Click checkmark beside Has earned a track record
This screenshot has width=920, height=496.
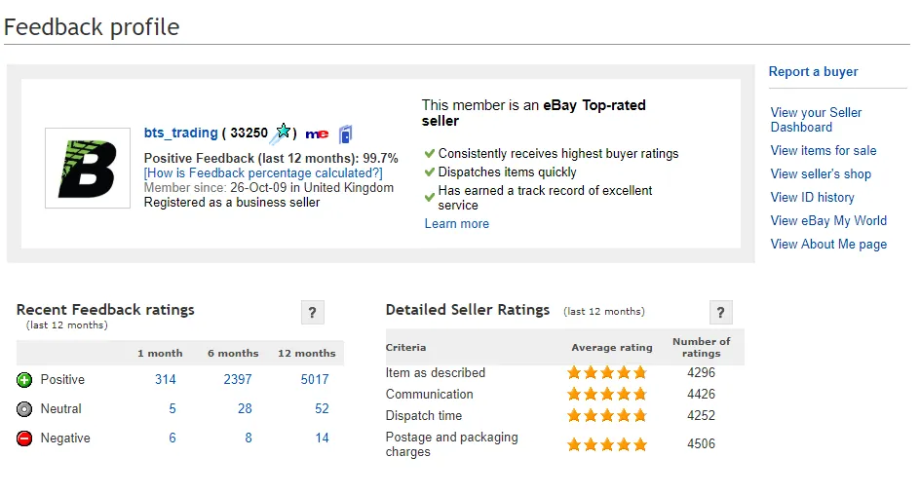[x=430, y=198]
